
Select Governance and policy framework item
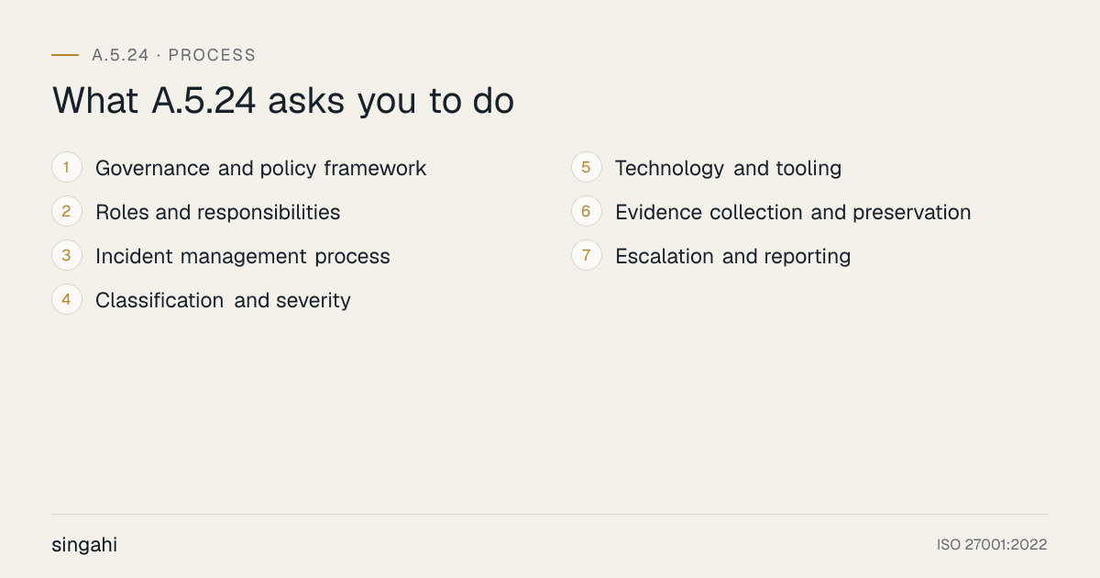tap(261, 169)
